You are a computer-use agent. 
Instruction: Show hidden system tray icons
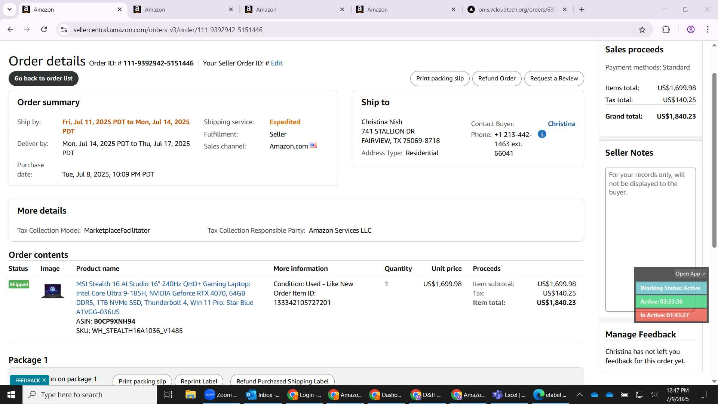[x=579, y=395]
